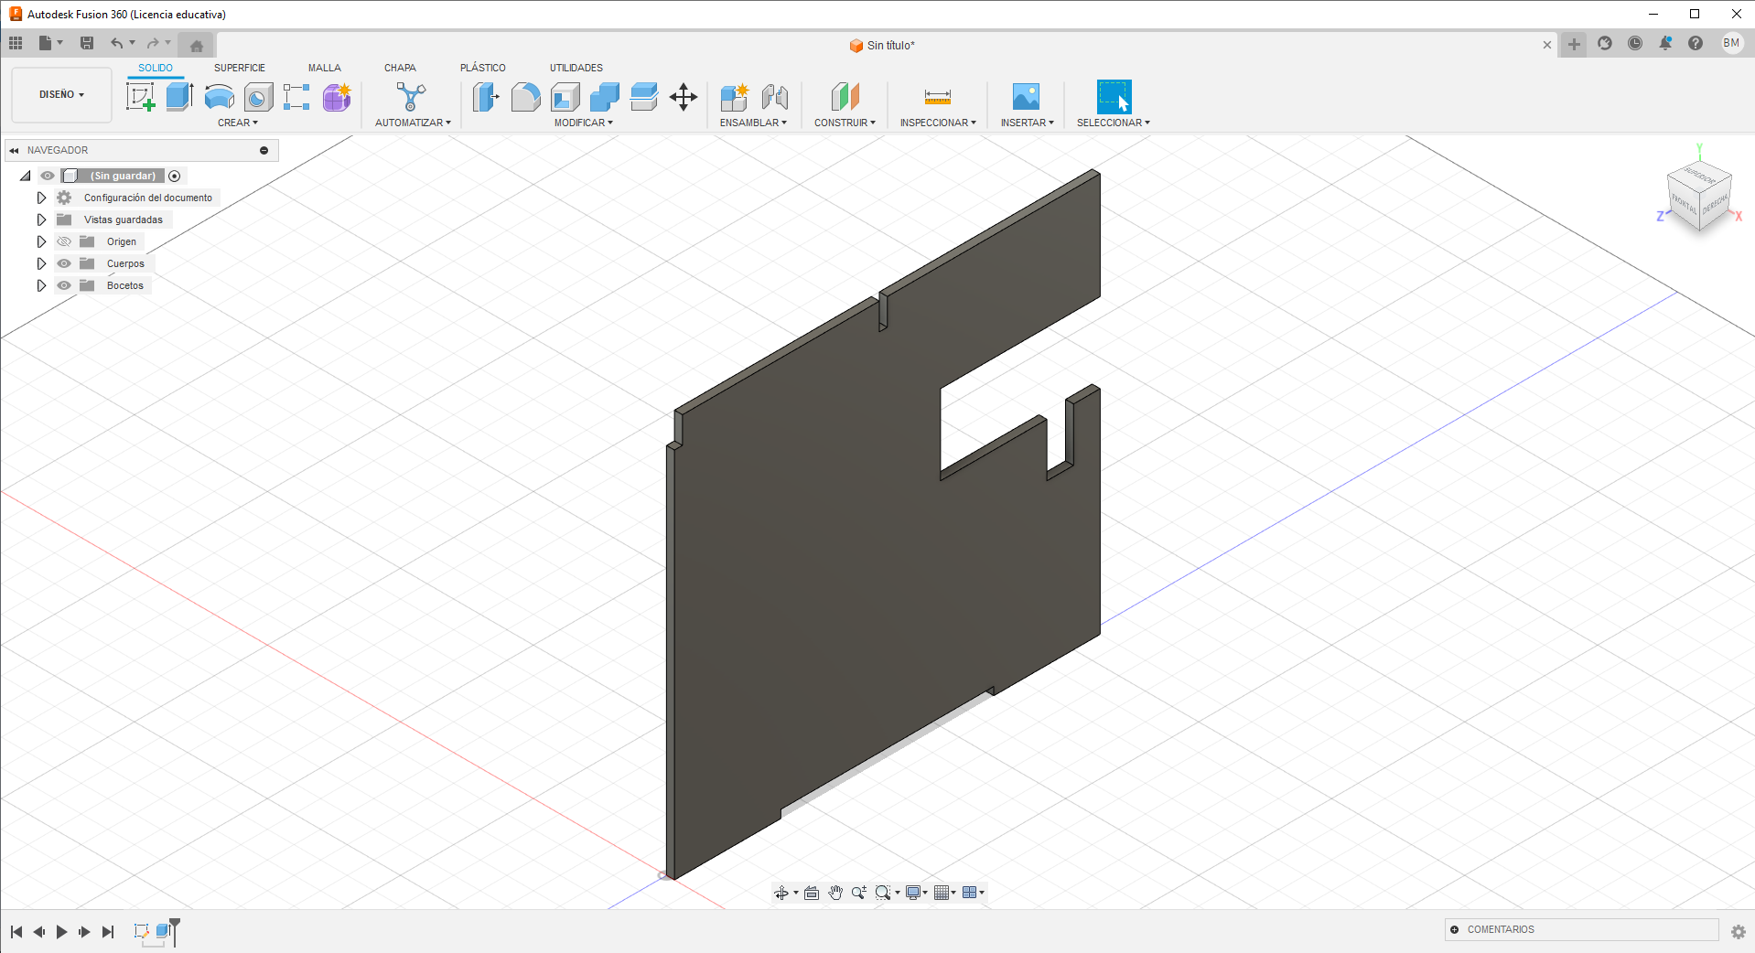This screenshot has width=1755, height=953.
Task: Open the BM user account menu
Action: pyautogui.click(x=1731, y=43)
